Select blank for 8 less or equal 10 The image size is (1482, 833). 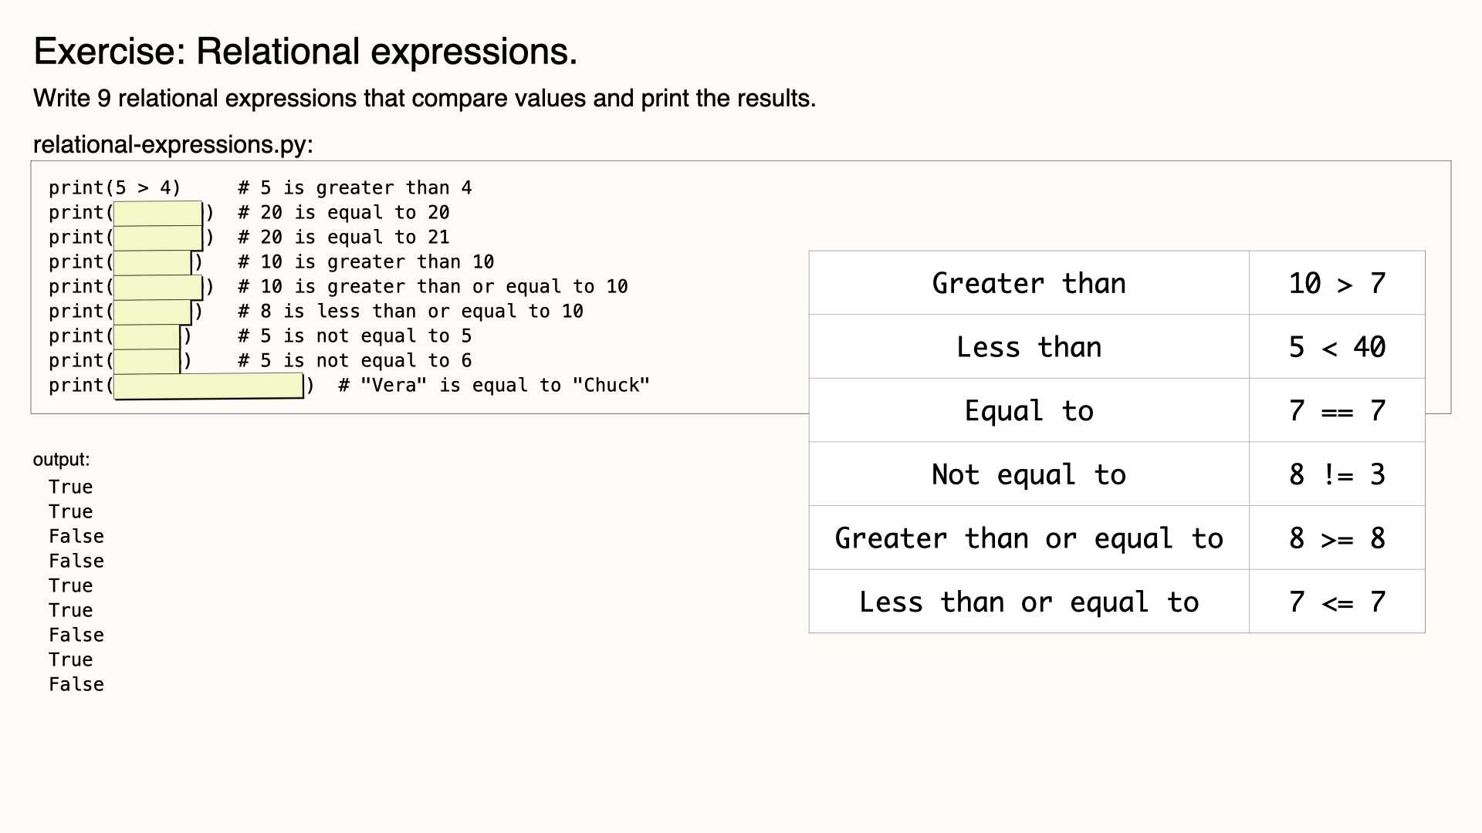[153, 312]
